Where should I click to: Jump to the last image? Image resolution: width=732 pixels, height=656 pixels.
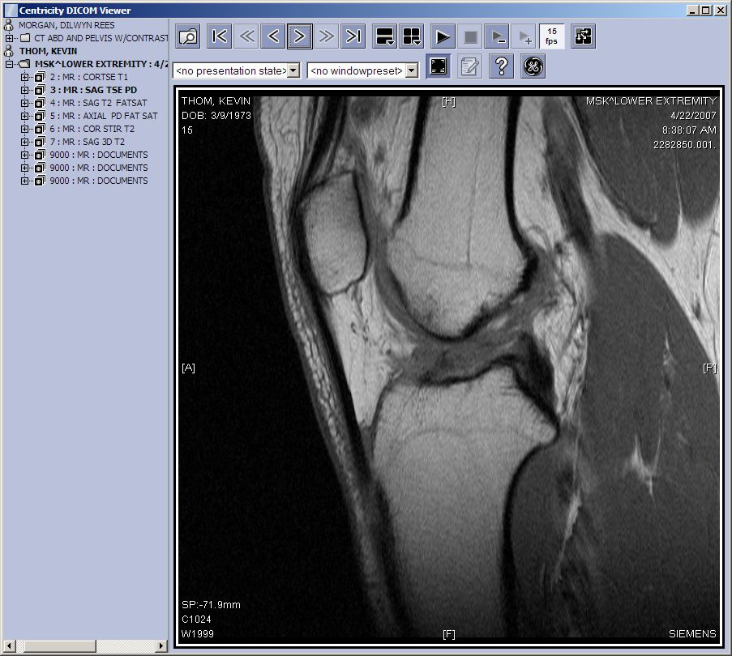click(353, 36)
